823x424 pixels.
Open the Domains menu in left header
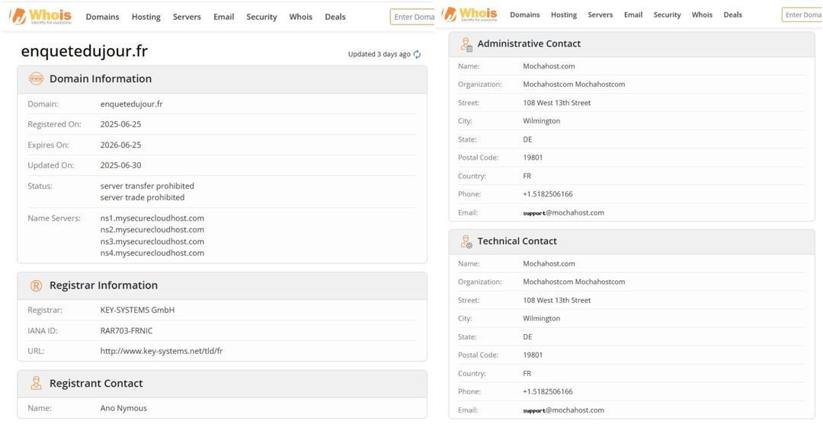102,17
